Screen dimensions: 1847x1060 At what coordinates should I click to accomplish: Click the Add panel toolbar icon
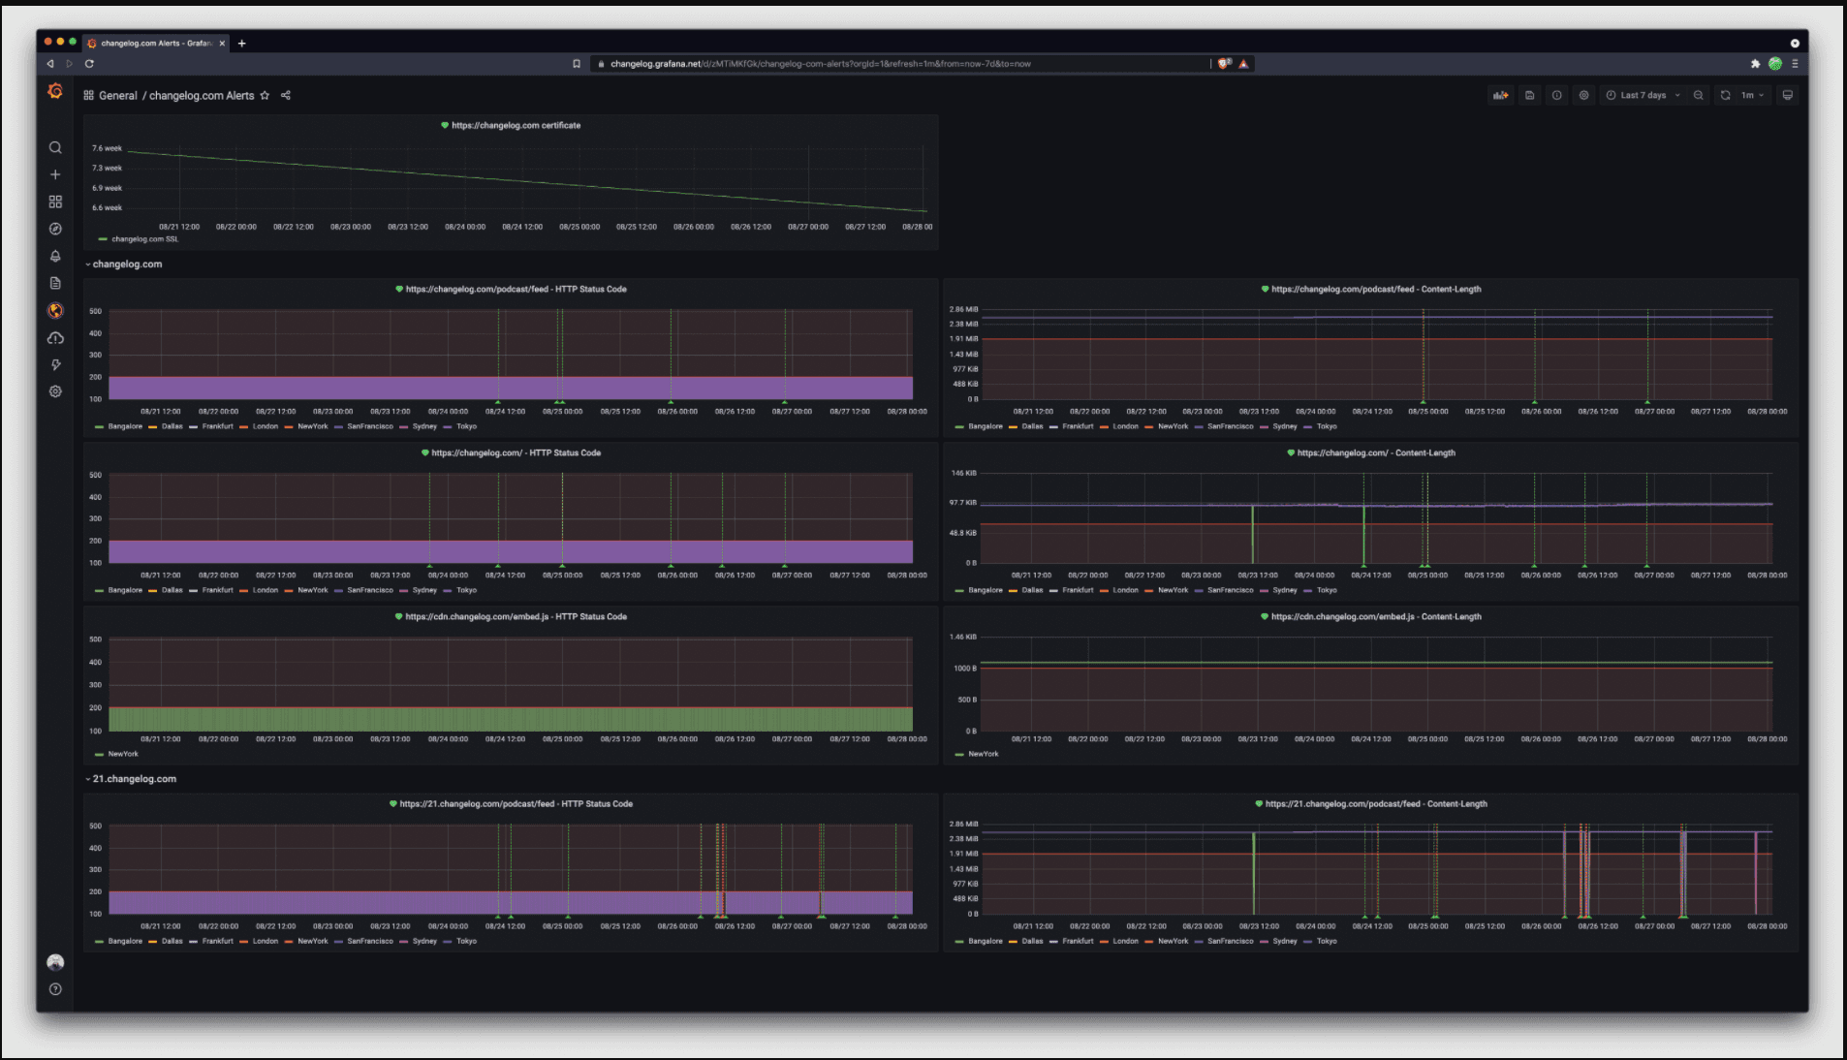click(x=1501, y=95)
